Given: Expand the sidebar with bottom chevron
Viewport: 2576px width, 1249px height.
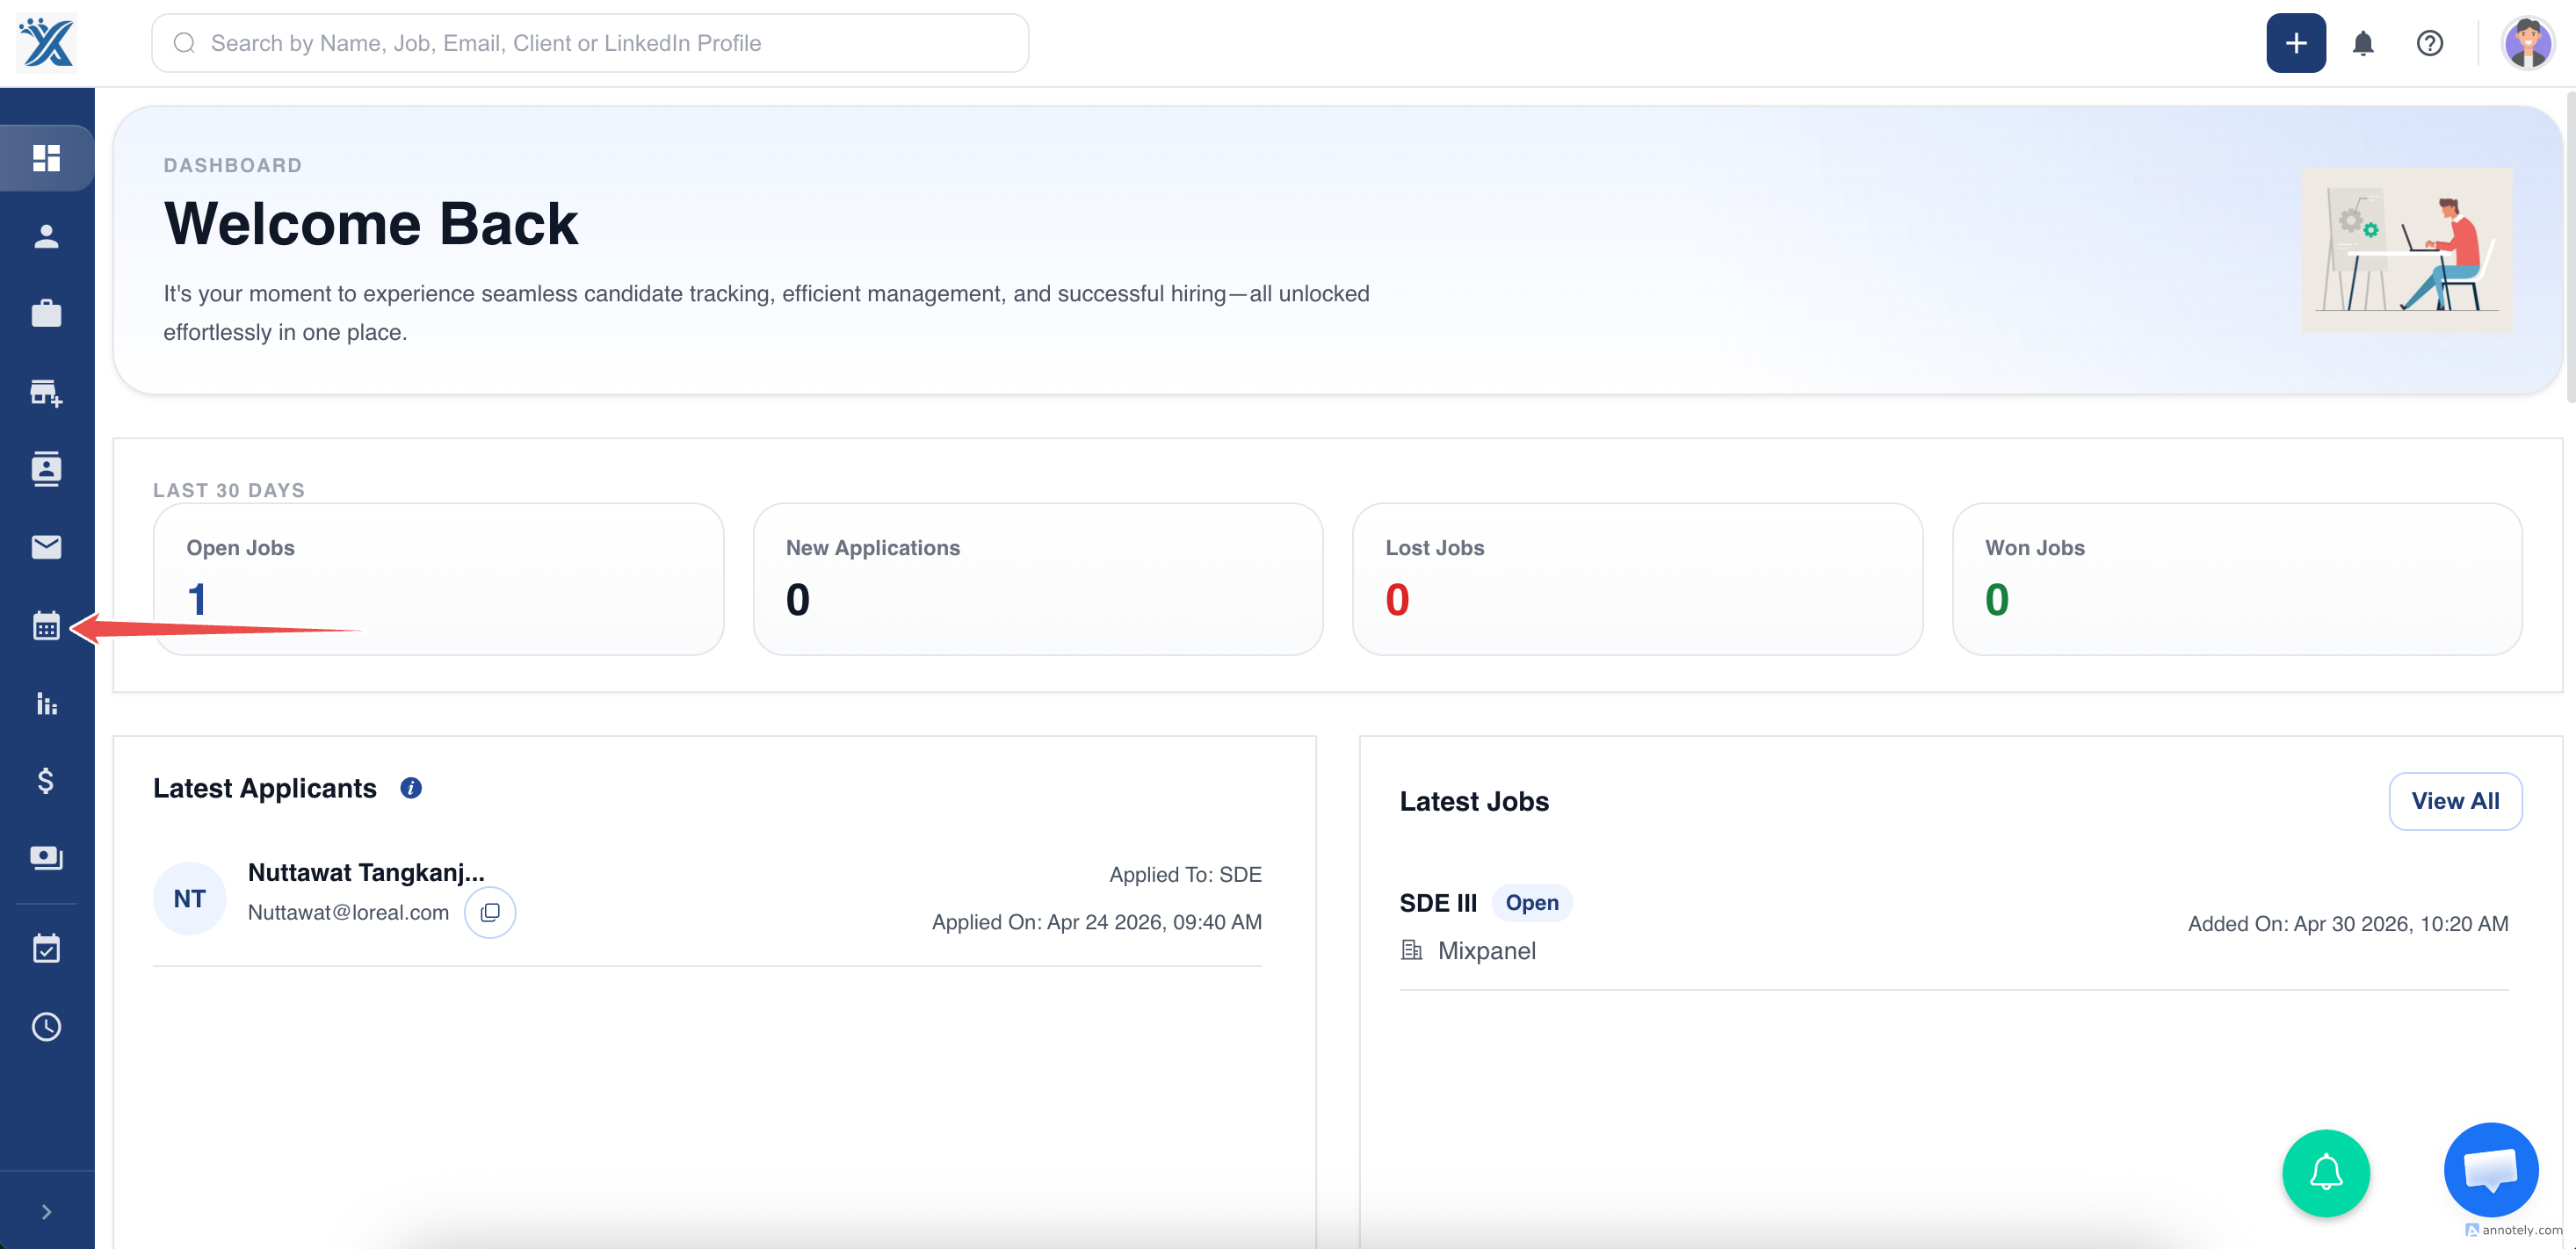Looking at the screenshot, I should tap(46, 1212).
